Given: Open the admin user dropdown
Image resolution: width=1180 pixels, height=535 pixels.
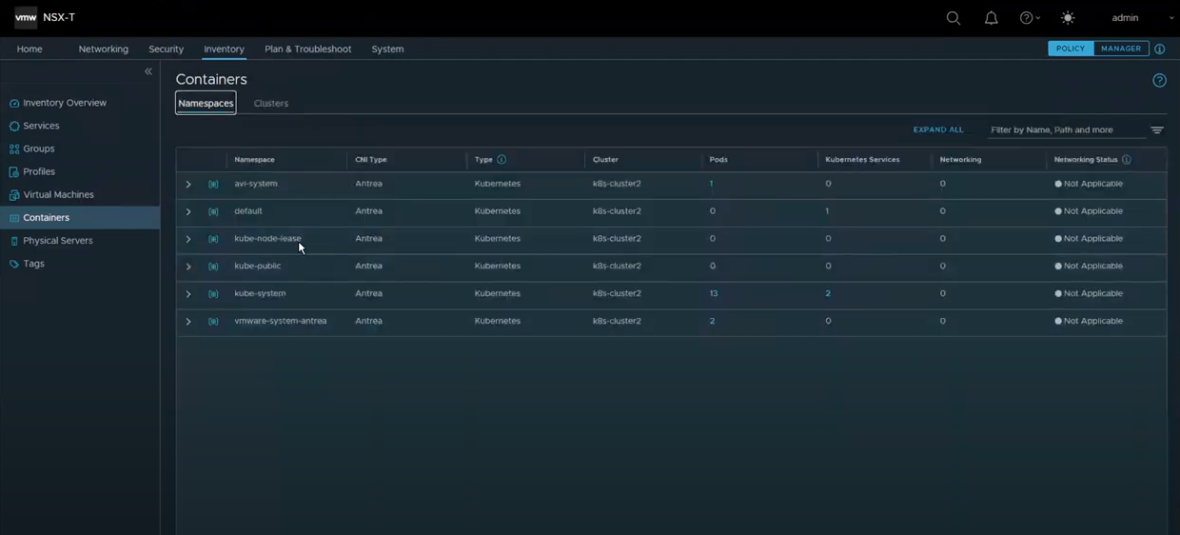Looking at the screenshot, I should [1143, 18].
